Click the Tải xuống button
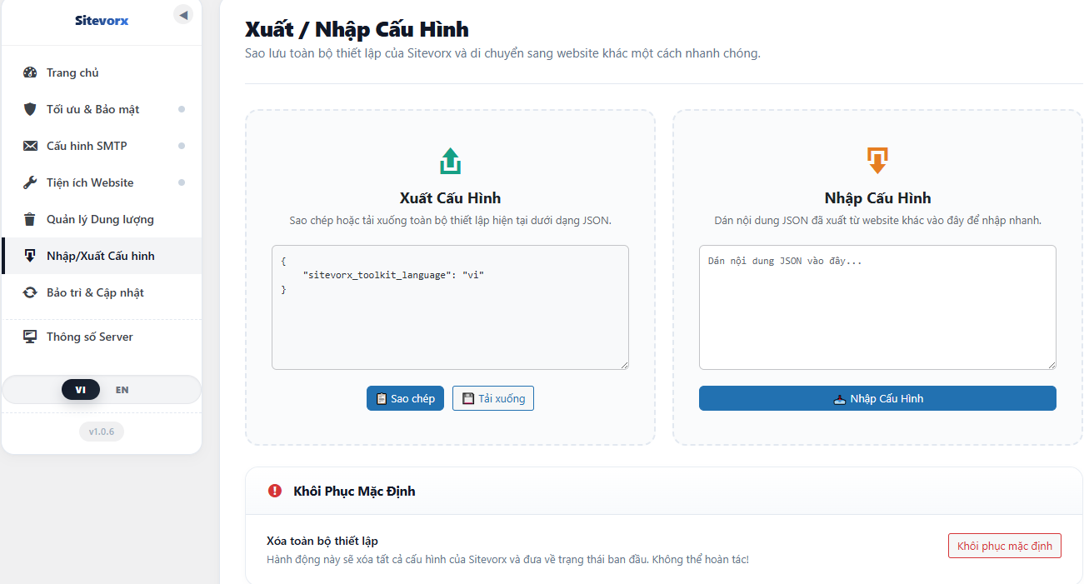 [x=493, y=398]
